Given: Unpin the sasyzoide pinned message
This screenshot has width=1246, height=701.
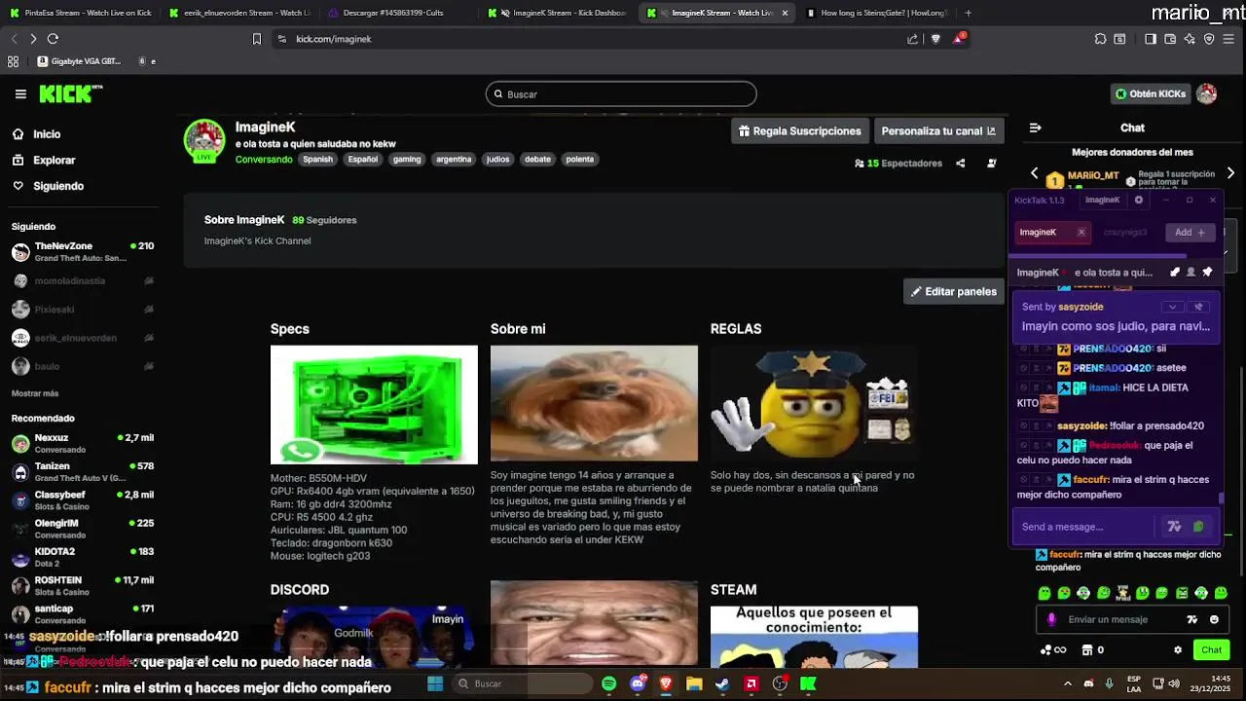Looking at the screenshot, I should [1199, 307].
